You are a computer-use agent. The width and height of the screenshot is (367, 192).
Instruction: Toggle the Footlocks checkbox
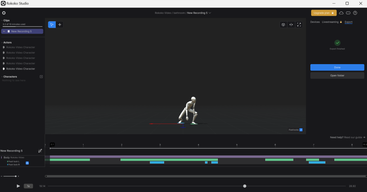301,130
